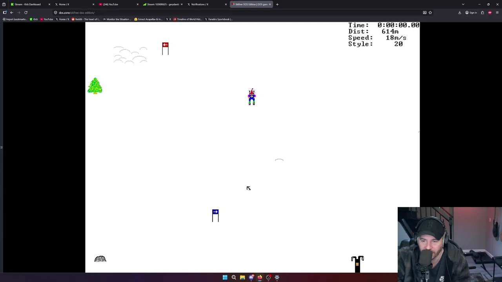The height and width of the screenshot is (282, 502).
Task: Open the Extensions puzzle icon
Action: (482, 13)
